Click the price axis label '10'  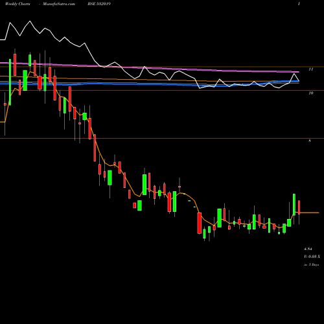pos(311,93)
